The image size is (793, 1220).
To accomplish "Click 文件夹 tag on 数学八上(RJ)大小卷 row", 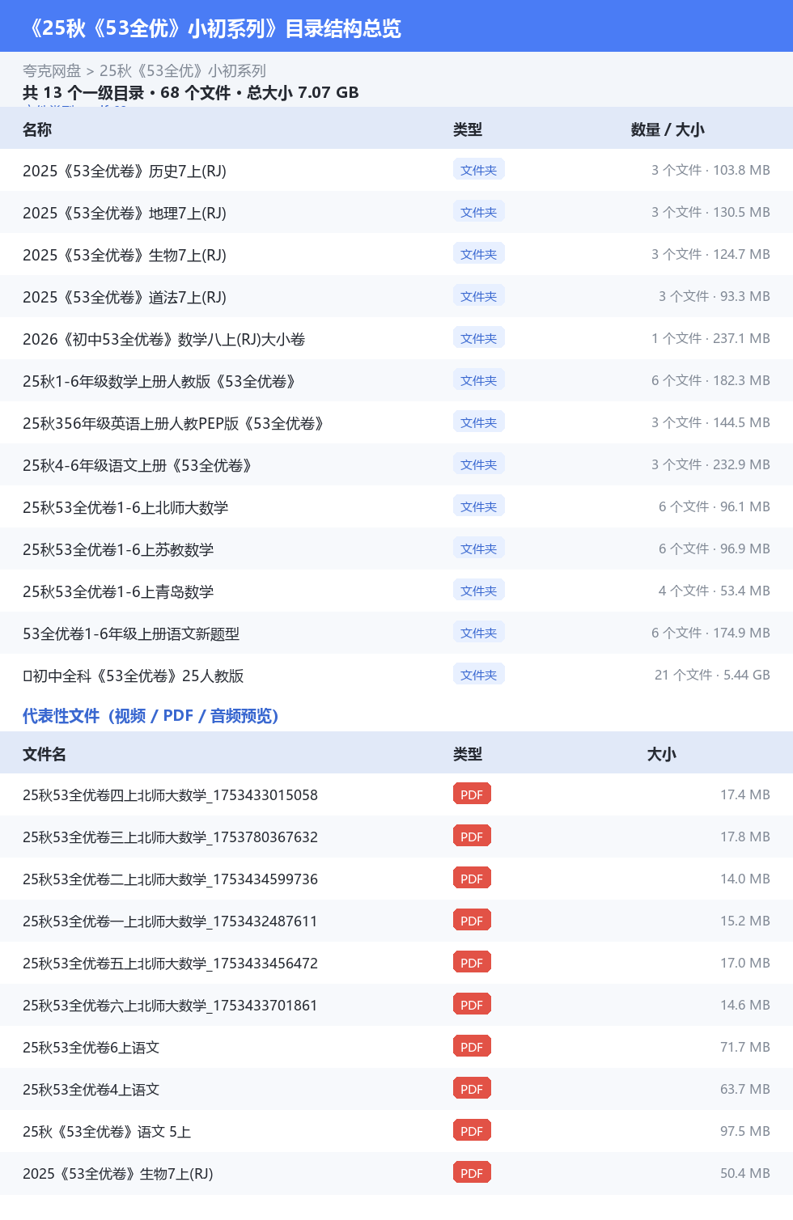I will point(479,337).
